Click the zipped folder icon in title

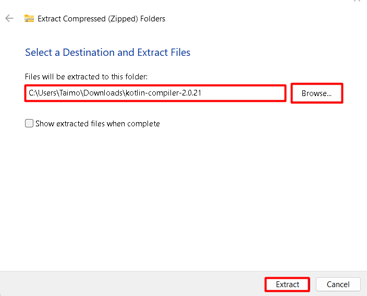tap(29, 18)
